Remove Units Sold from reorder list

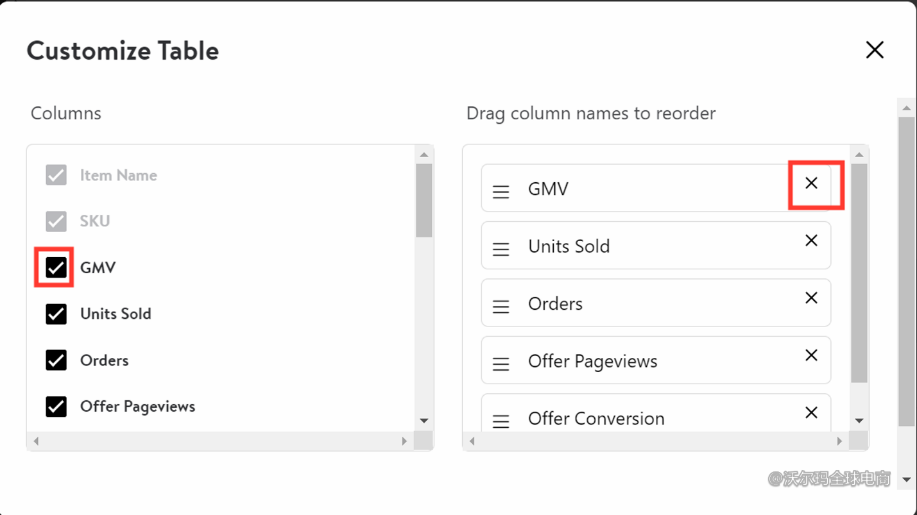(x=811, y=241)
